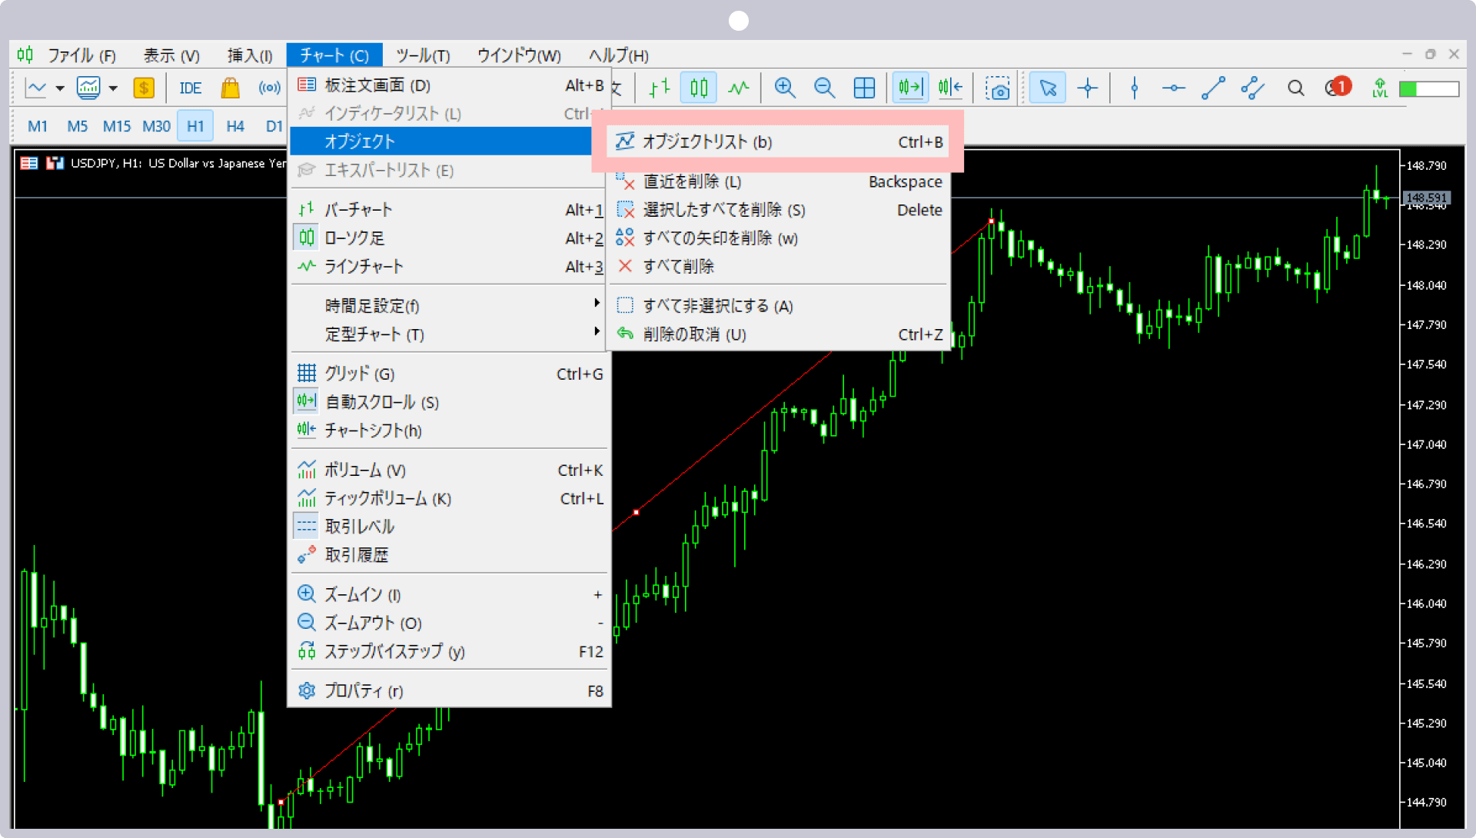Click the yellow dollar trade icon
This screenshot has width=1476, height=838.
(x=144, y=88)
